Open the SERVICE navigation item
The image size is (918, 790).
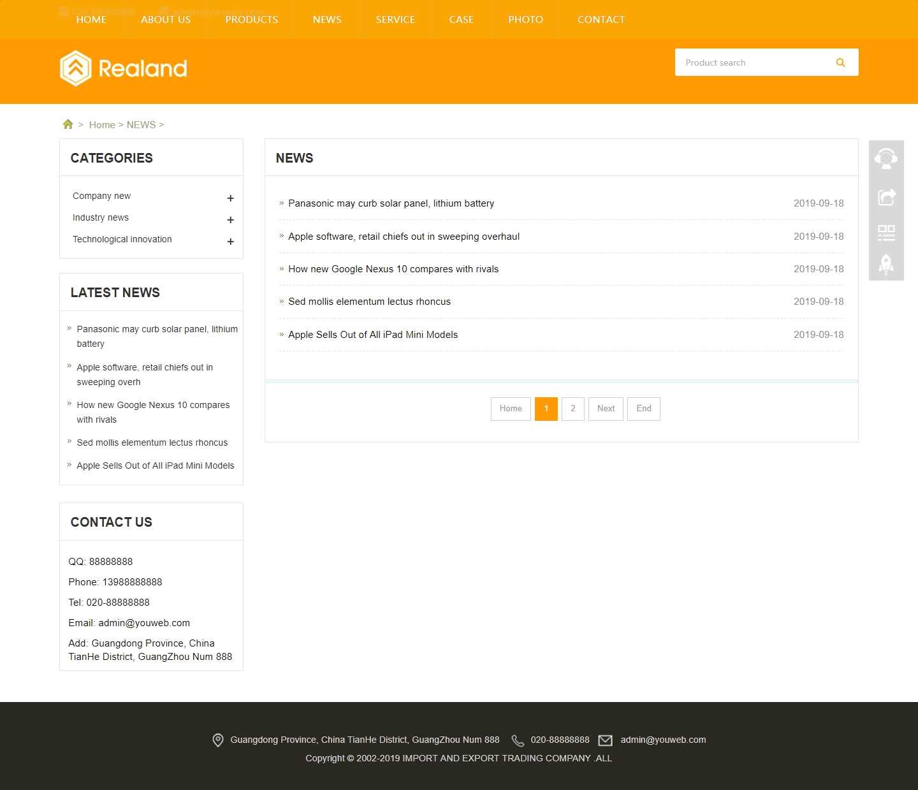point(395,20)
